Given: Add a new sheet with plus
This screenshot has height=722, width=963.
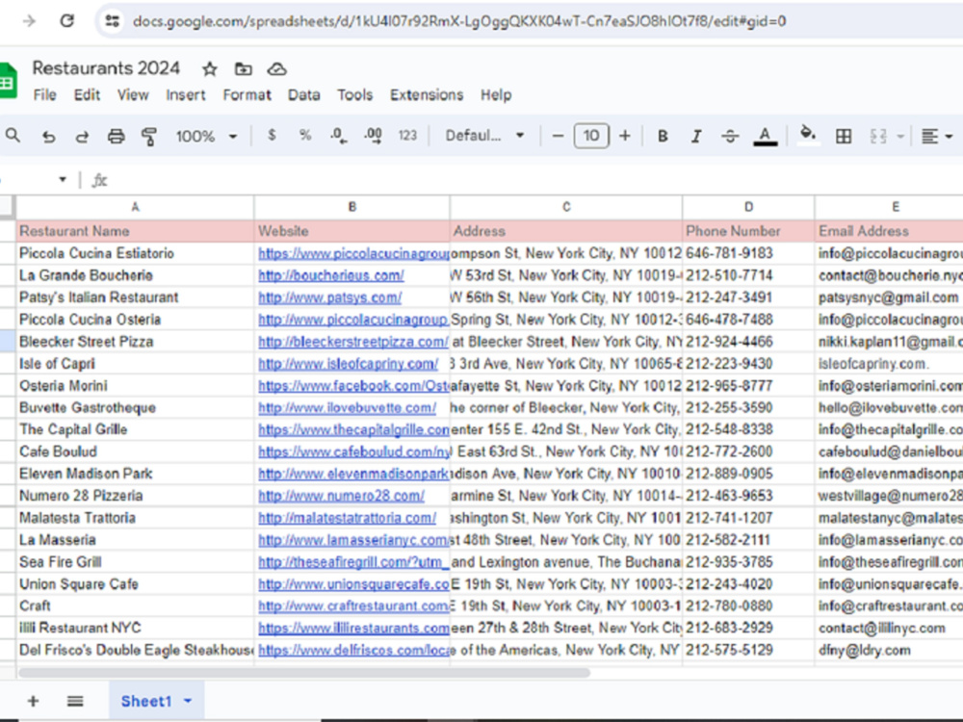Looking at the screenshot, I should [x=33, y=701].
